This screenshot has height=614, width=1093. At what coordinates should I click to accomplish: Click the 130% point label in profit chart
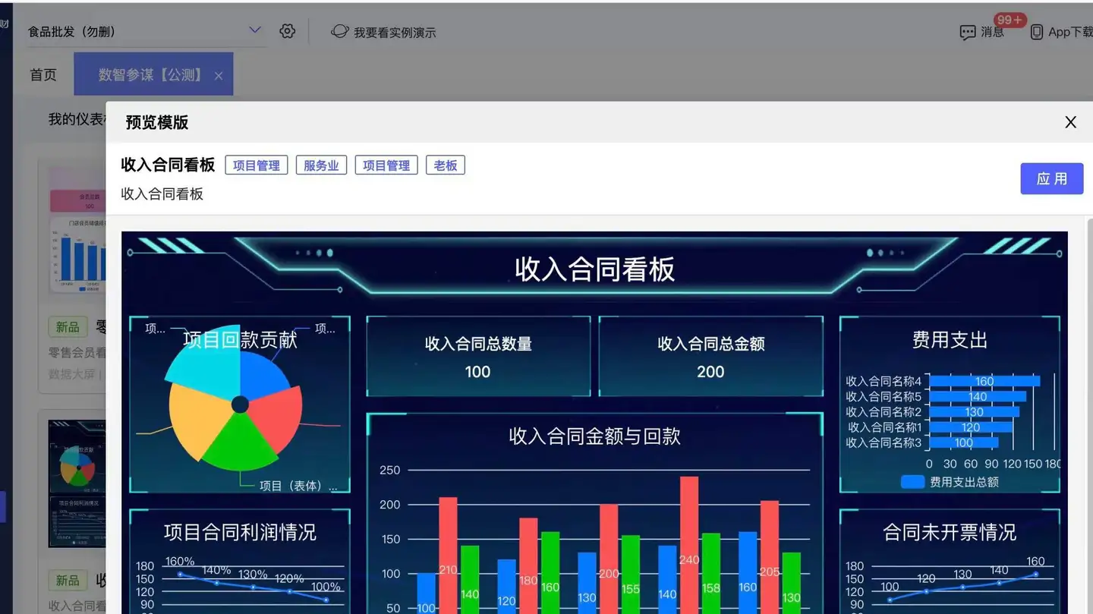click(x=253, y=575)
